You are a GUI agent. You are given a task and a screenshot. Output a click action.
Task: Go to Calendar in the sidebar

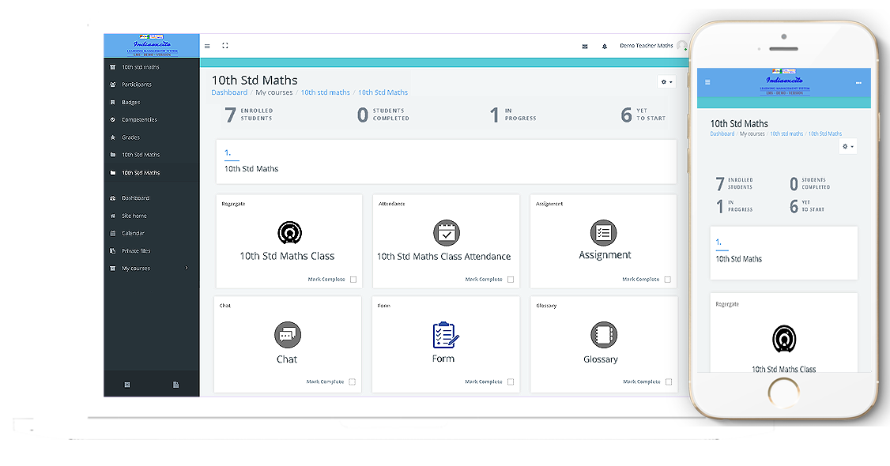tap(133, 233)
